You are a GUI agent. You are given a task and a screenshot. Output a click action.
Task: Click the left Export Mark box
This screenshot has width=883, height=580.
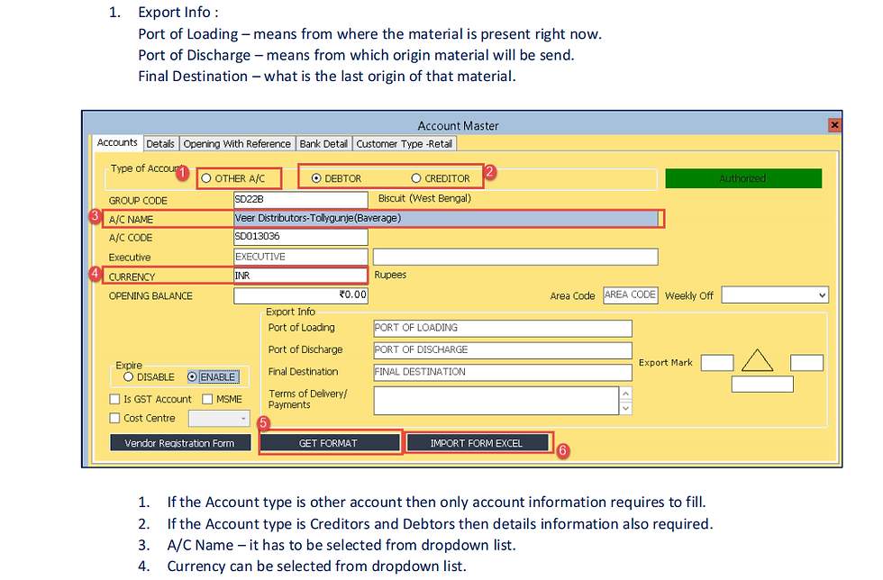(x=717, y=363)
